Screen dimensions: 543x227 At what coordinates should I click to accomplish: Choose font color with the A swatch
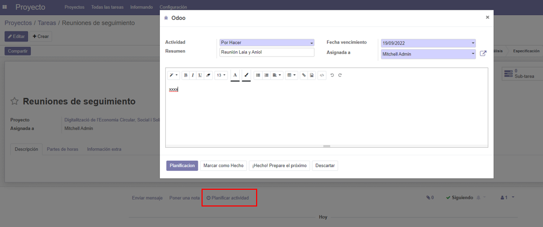235,75
